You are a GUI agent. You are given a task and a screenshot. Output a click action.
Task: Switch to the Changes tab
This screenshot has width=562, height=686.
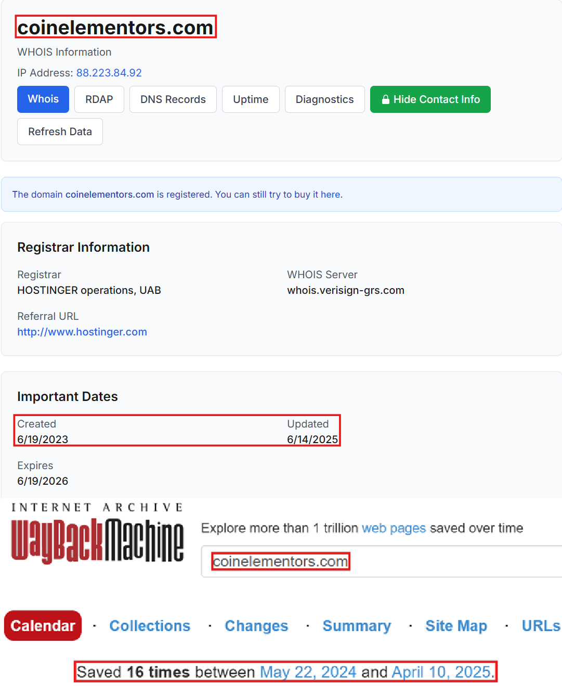(x=256, y=626)
